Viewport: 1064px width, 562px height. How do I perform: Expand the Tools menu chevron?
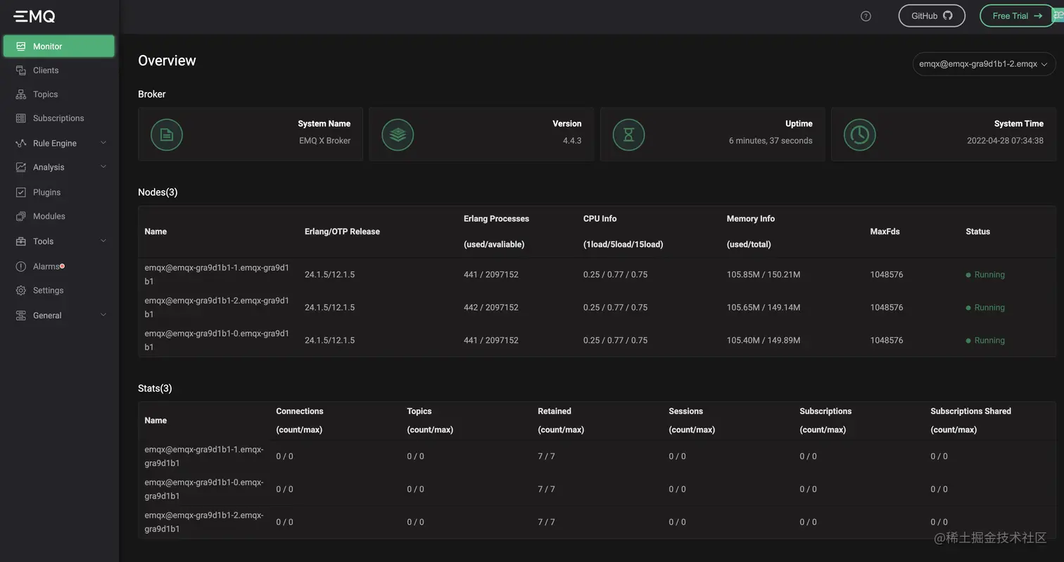[x=103, y=241]
